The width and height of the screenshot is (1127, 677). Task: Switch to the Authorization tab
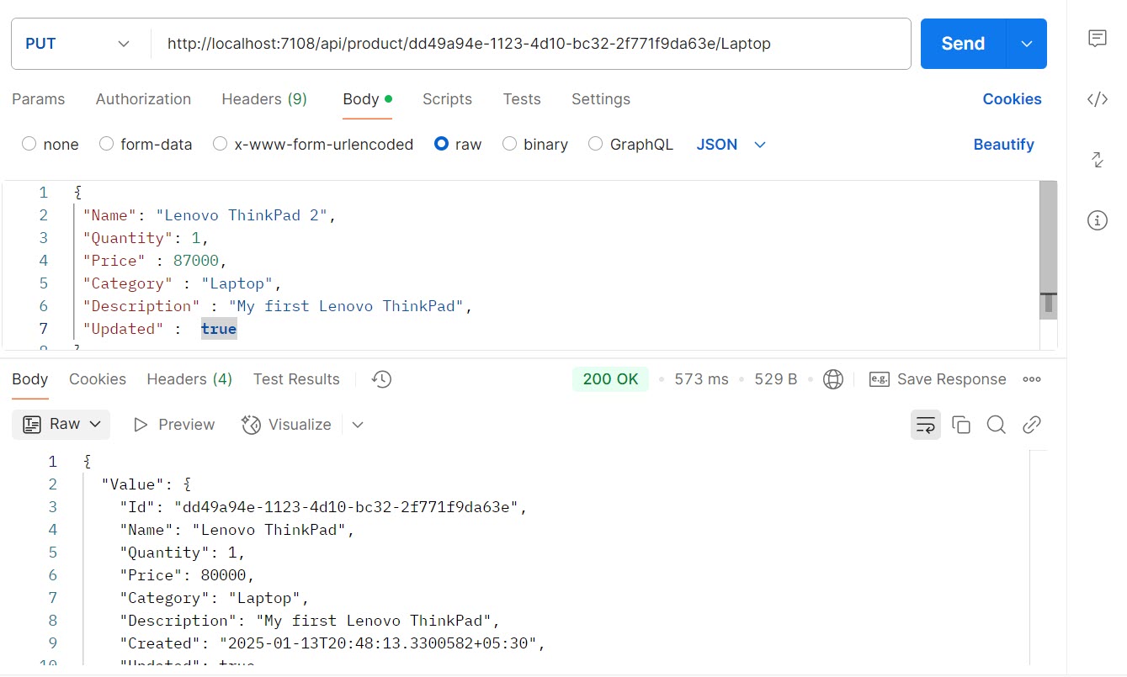143,98
